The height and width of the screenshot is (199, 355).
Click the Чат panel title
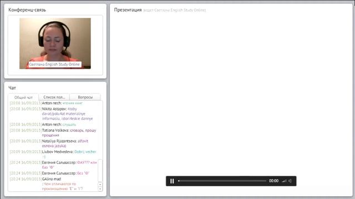point(12,88)
